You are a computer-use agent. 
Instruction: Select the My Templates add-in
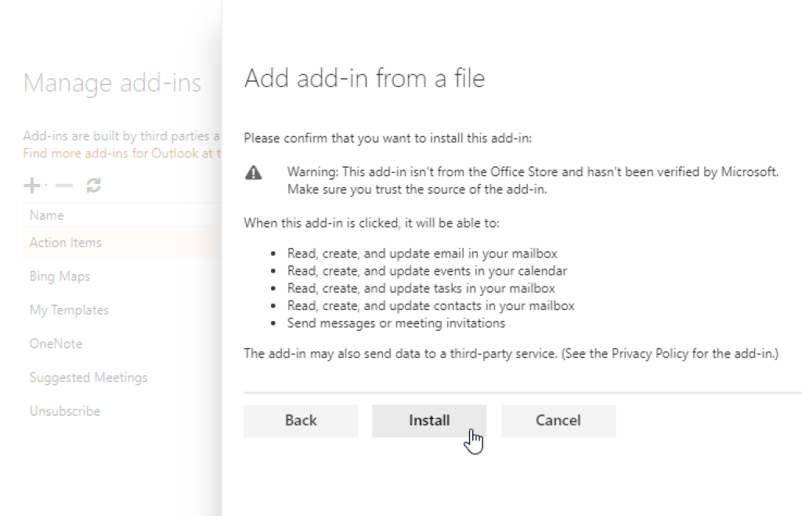pos(67,309)
